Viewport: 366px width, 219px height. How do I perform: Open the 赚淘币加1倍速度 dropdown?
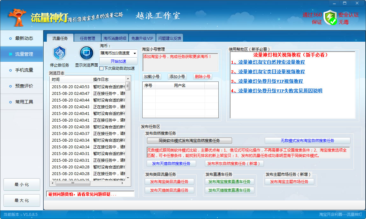[x=118, y=53]
